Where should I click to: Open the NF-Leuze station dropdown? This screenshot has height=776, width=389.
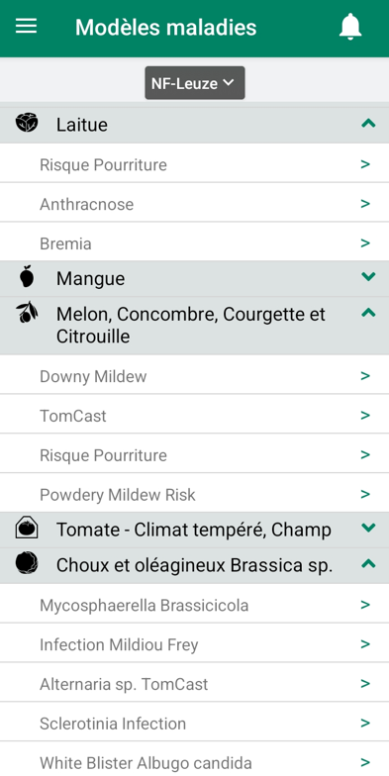195,83
